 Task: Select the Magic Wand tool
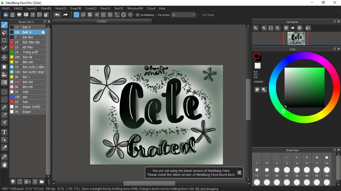coord(4,107)
